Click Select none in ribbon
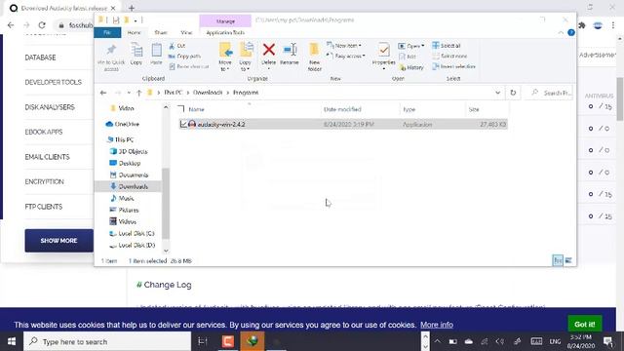 [449, 57]
